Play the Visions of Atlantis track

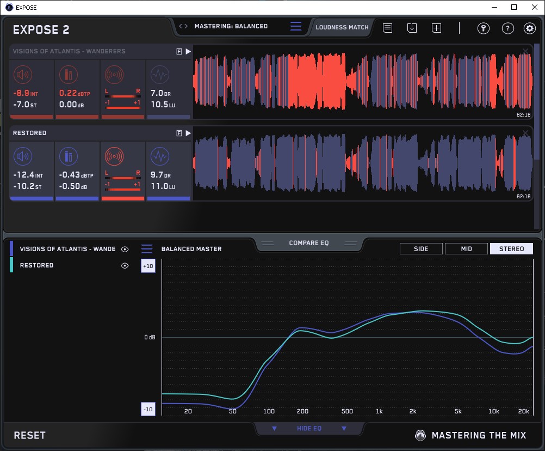point(188,52)
